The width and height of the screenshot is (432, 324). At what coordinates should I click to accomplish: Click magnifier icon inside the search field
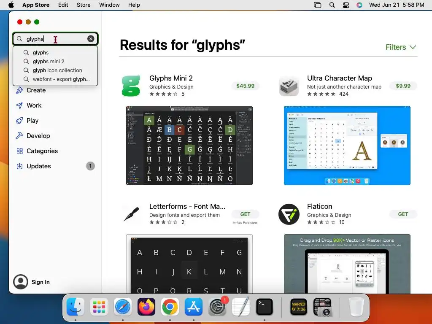(x=19, y=39)
